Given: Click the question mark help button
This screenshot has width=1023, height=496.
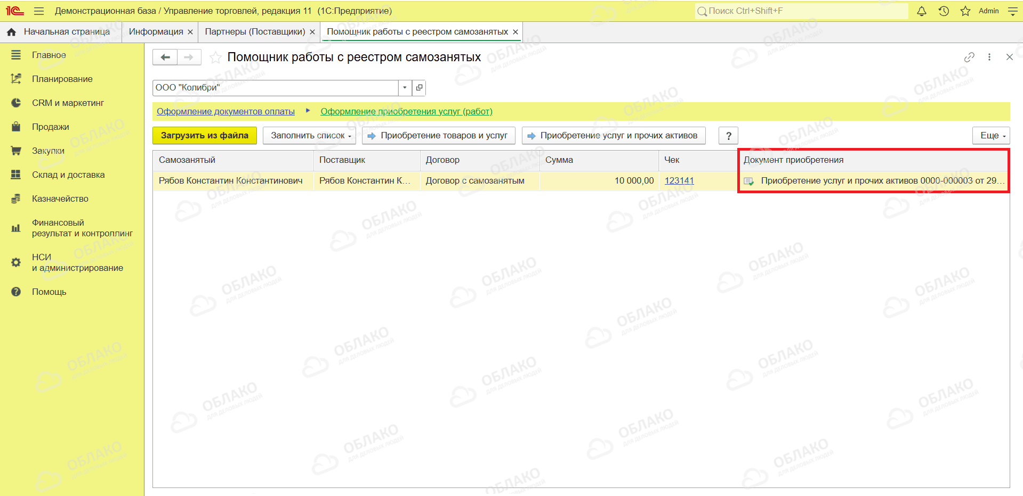Looking at the screenshot, I should coord(728,136).
